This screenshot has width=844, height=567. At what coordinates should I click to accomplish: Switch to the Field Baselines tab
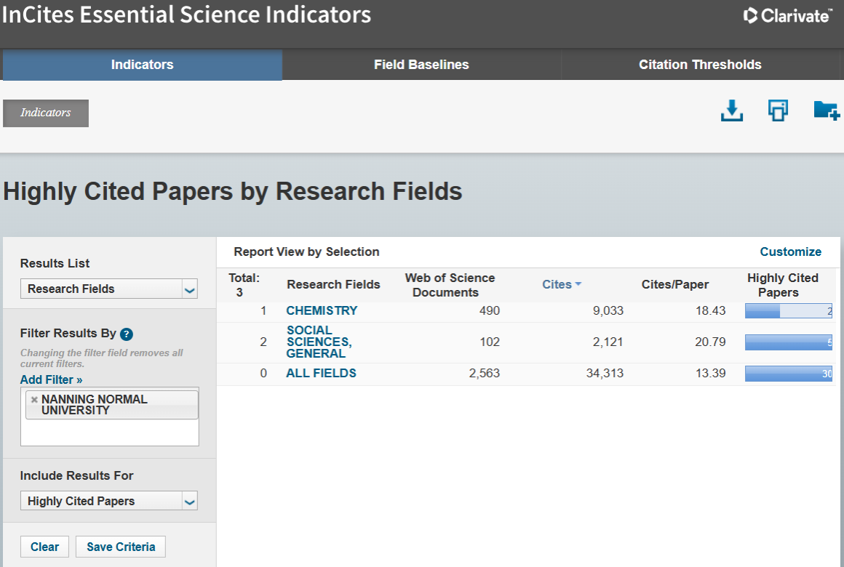421,65
